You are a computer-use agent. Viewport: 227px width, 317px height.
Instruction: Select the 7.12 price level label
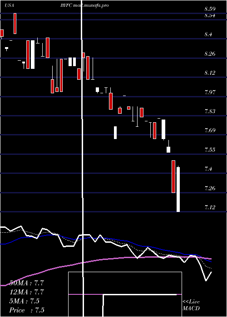click(210, 207)
